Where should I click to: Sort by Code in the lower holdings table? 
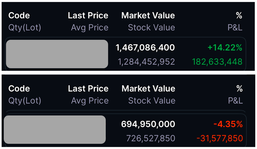click(19, 88)
